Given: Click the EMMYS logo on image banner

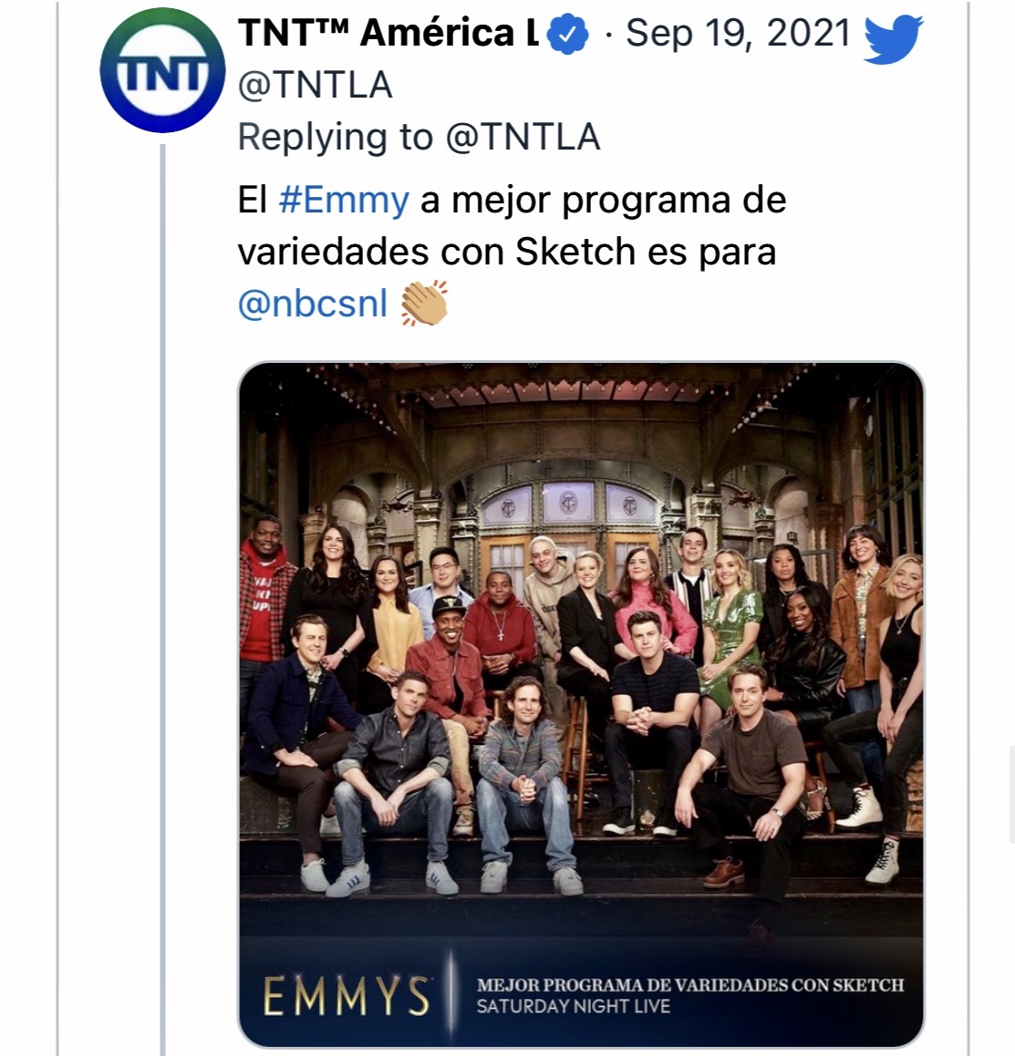Looking at the screenshot, I should [x=347, y=996].
